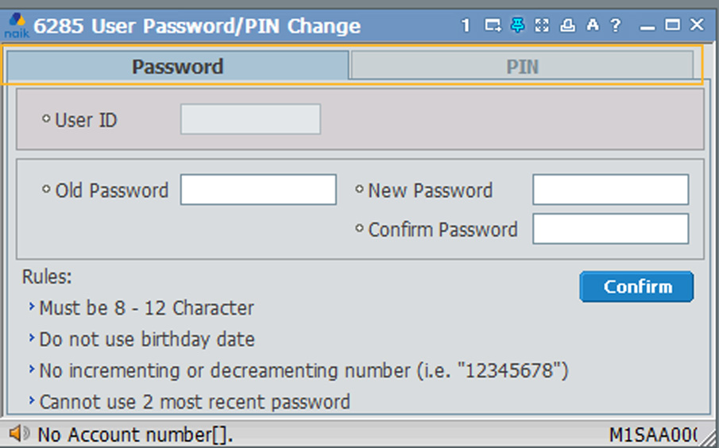This screenshot has width=719, height=448.
Task: Click the speaker icon in status bar
Action: 19,434
